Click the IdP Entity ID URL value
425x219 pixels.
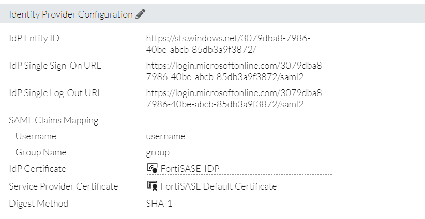228,43
